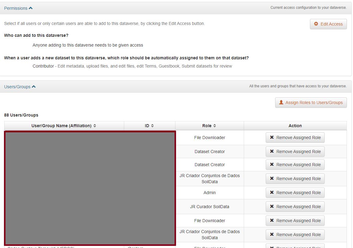Remove the File Downloader role below JR Curador

click(295, 221)
